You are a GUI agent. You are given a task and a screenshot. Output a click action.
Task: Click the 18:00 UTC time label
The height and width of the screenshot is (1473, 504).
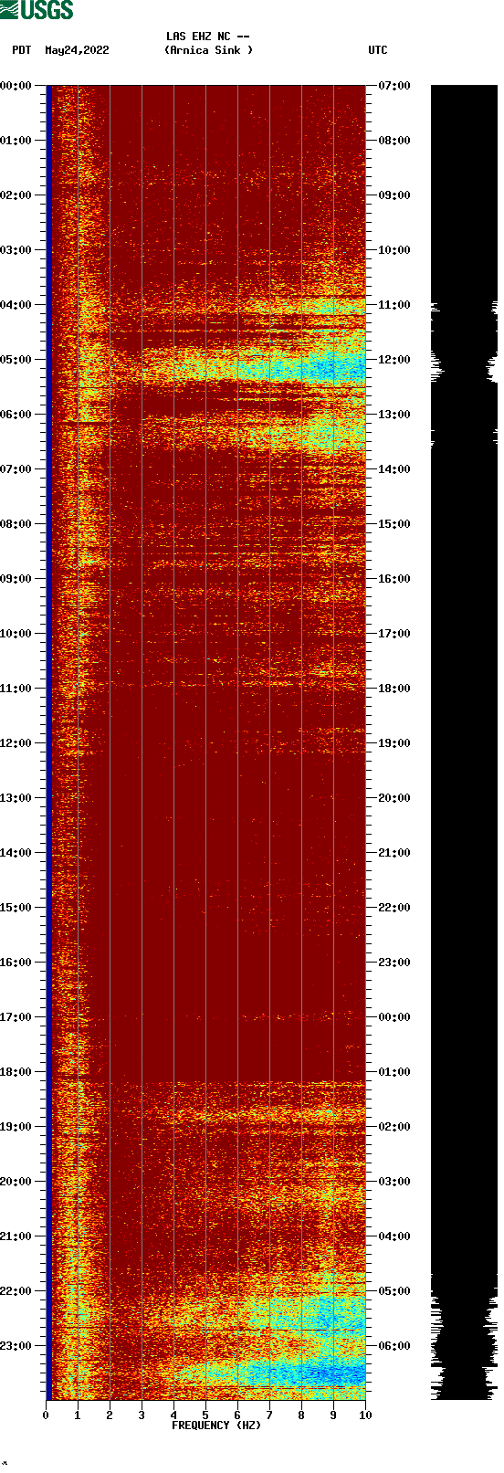[x=394, y=689]
